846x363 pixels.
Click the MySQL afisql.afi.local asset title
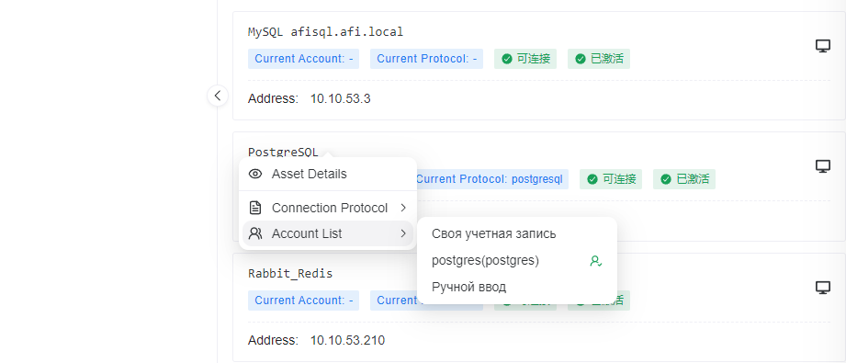pos(325,31)
